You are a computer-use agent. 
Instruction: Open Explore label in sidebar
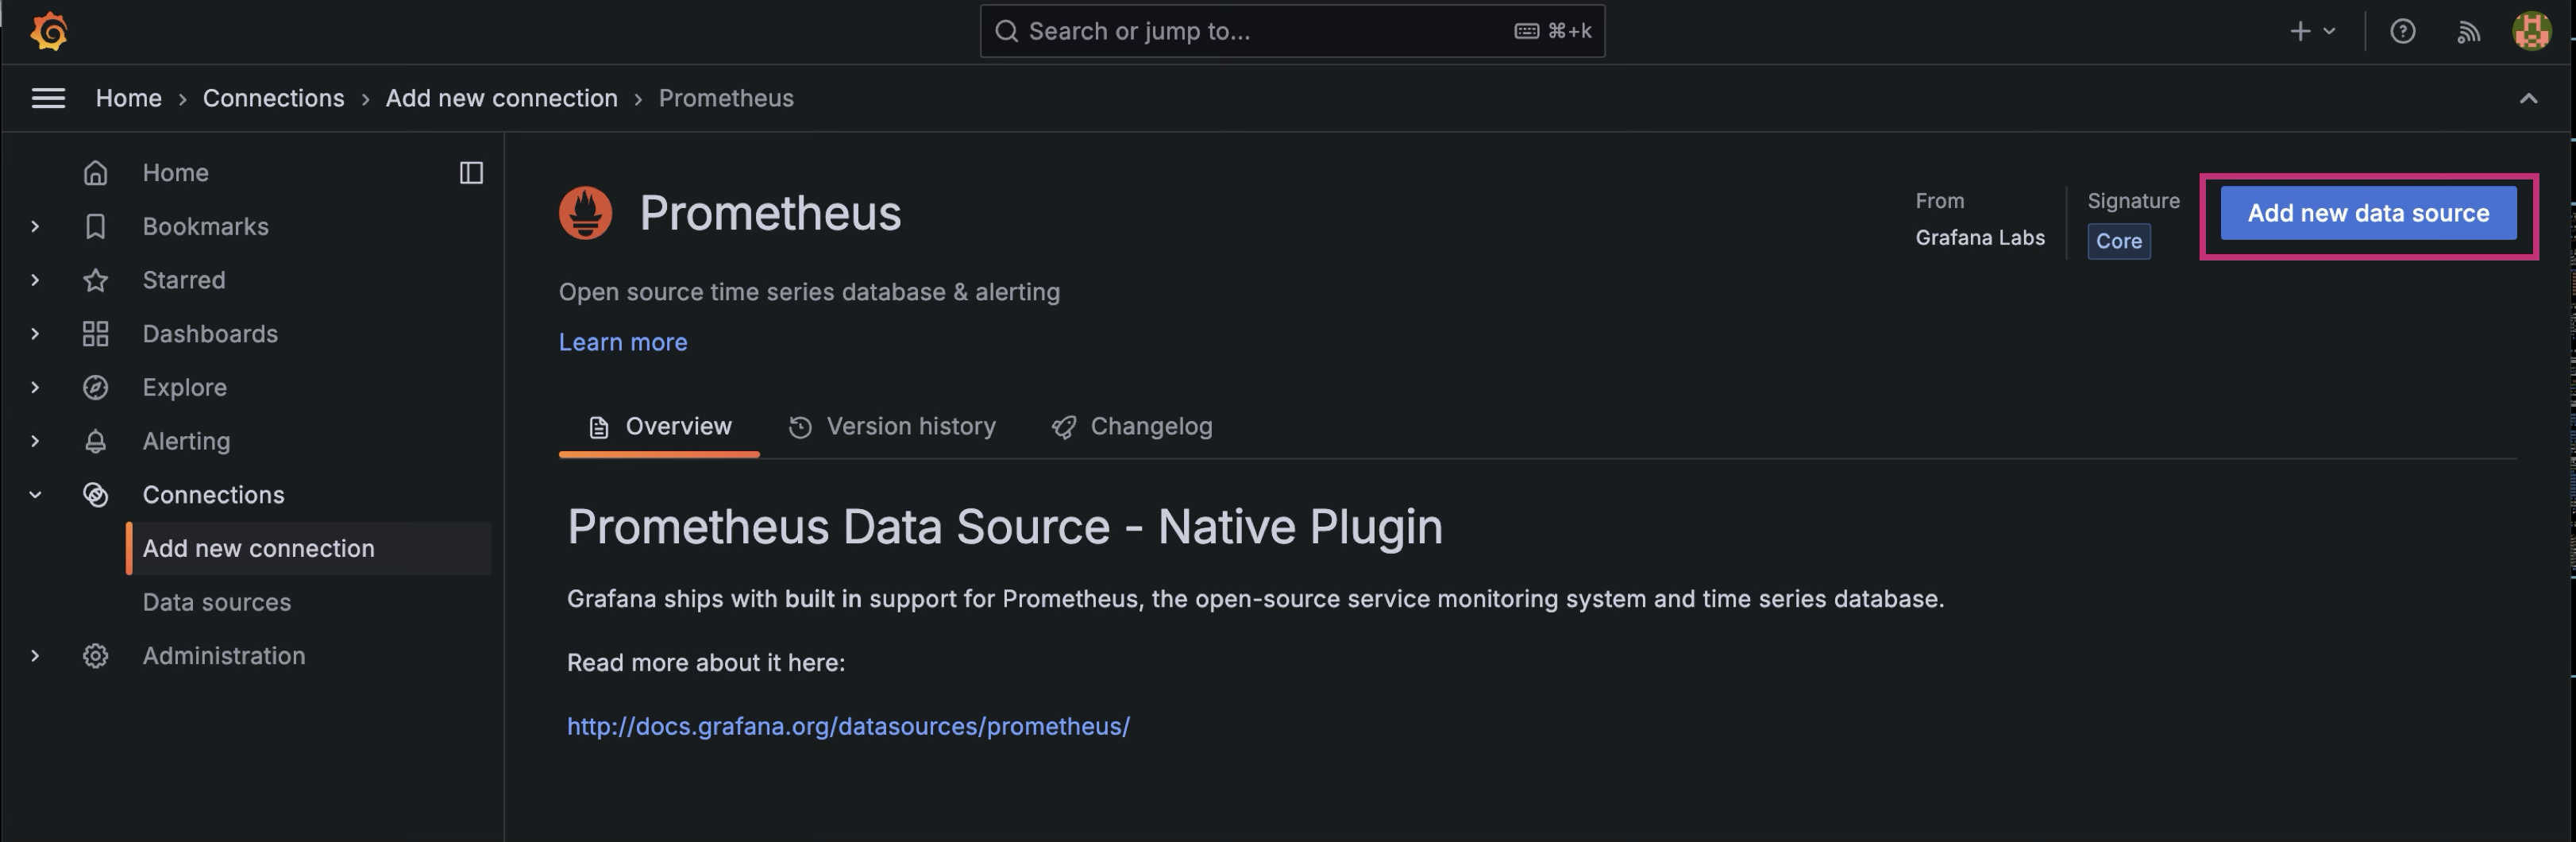pyautogui.click(x=184, y=388)
